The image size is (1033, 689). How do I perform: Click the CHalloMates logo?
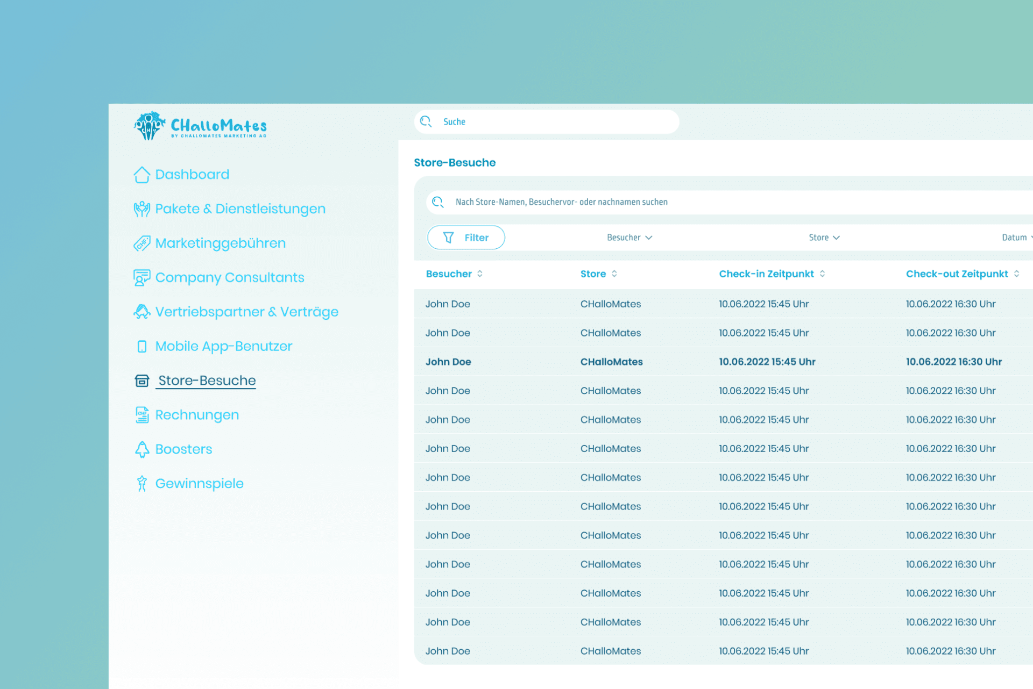pyautogui.click(x=200, y=126)
